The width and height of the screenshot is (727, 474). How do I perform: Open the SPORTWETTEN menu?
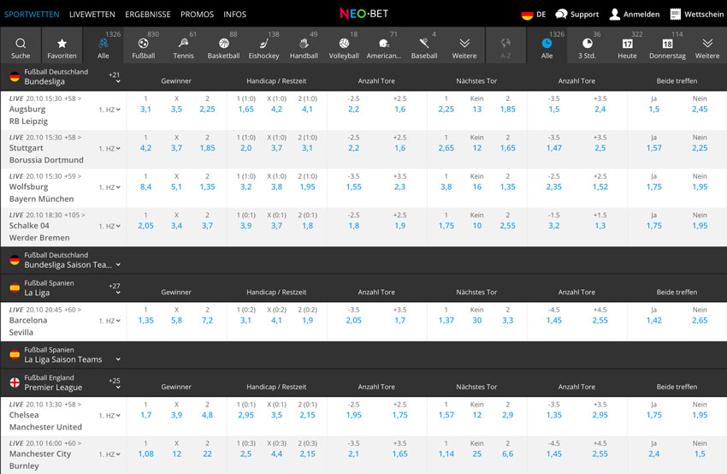pos(32,15)
